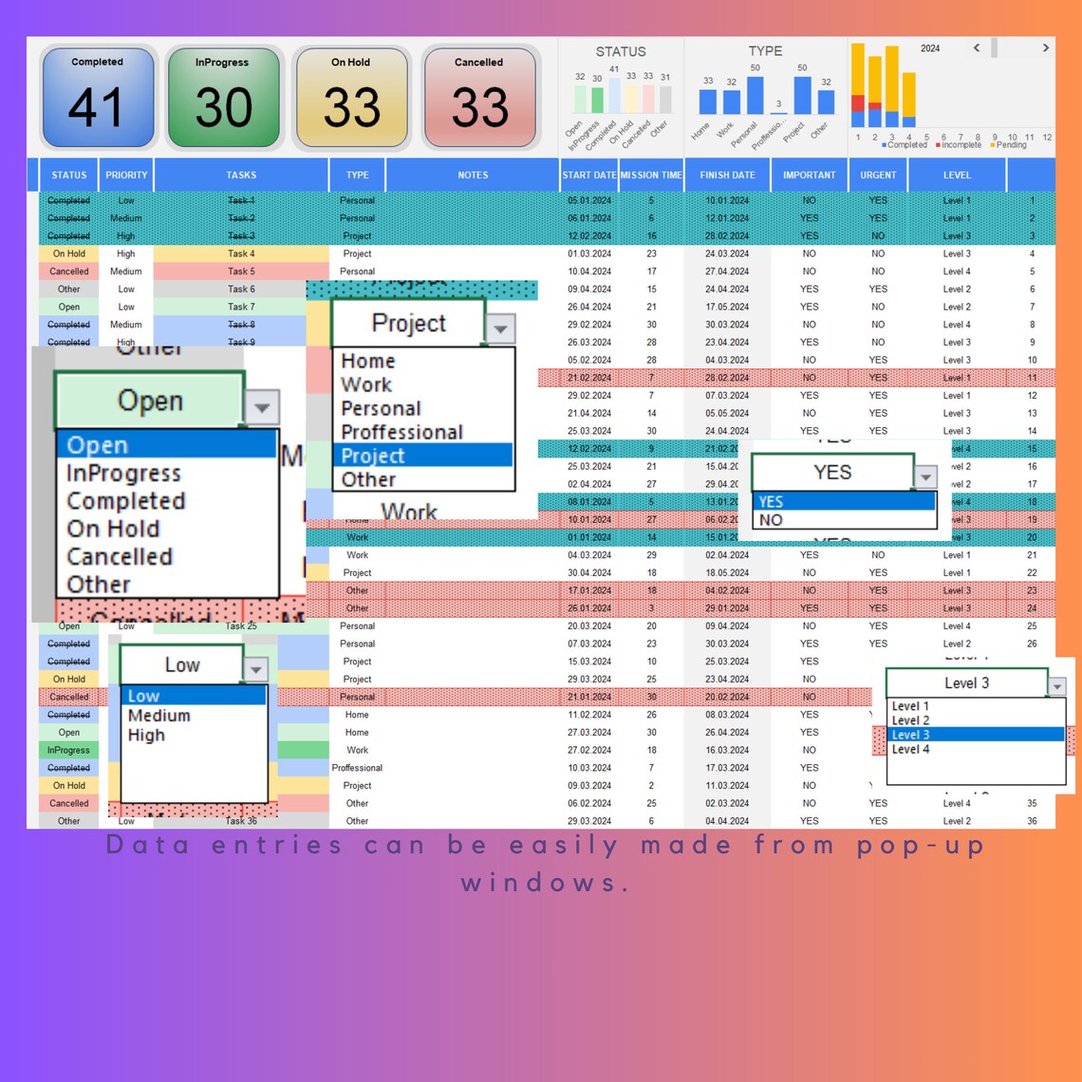The image size is (1082, 1082).
Task: Click the NOTES cell of Task 6
Action: point(473,289)
